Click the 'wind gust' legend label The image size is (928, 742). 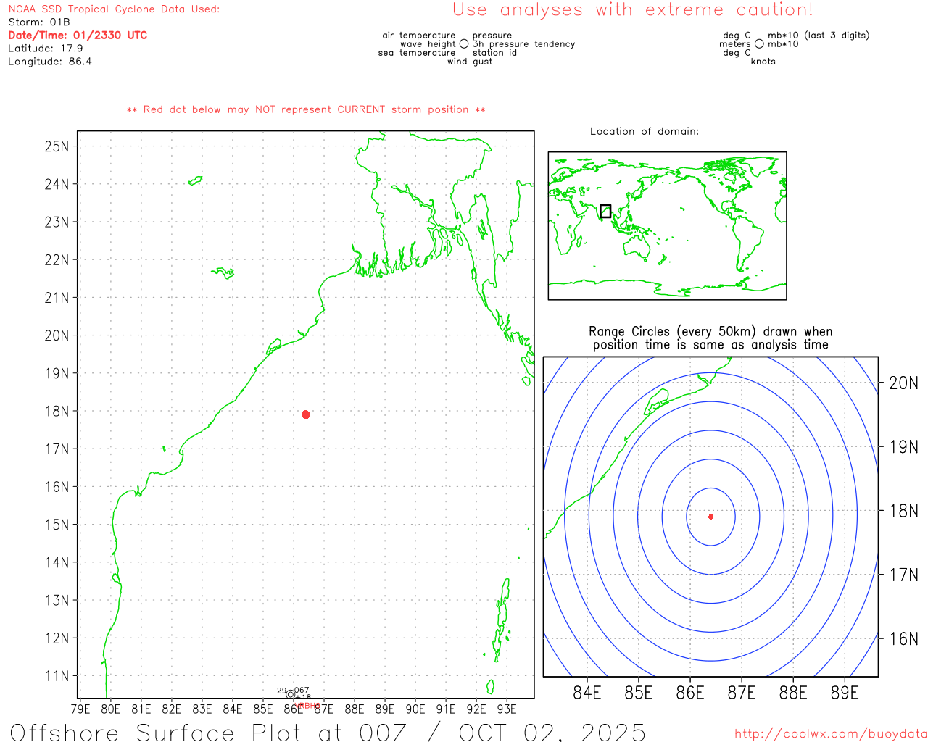click(x=470, y=62)
